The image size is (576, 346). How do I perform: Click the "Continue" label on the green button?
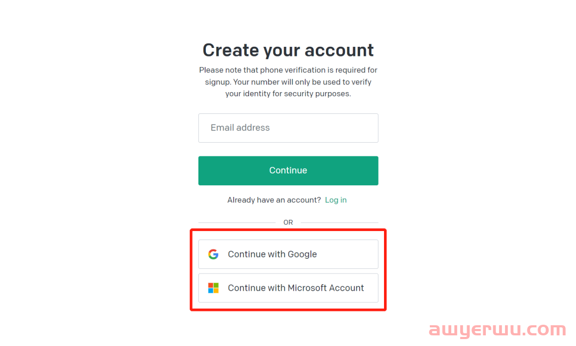point(289,170)
